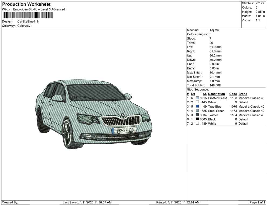Click the Total Bobbin value 148.68ft
The height and width of the screenshot is (205, 267).
point(215,85)
